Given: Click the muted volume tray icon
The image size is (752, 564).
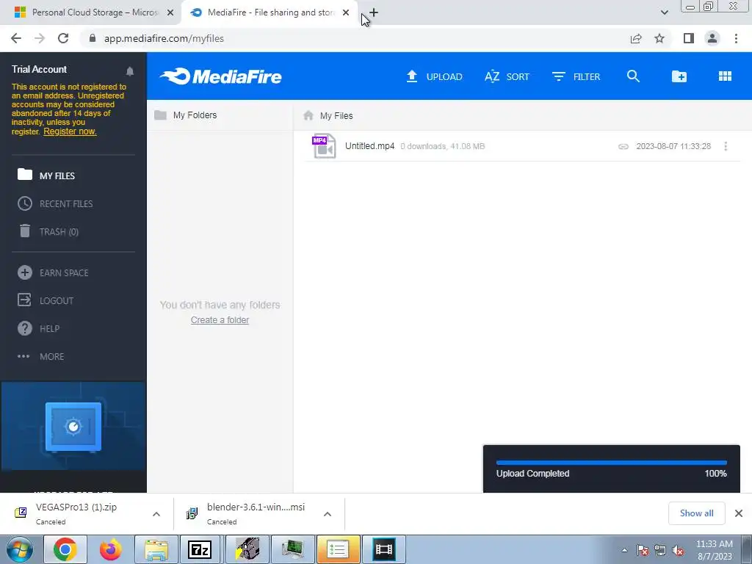Looking at the screenshot, I should click(678, 551).
